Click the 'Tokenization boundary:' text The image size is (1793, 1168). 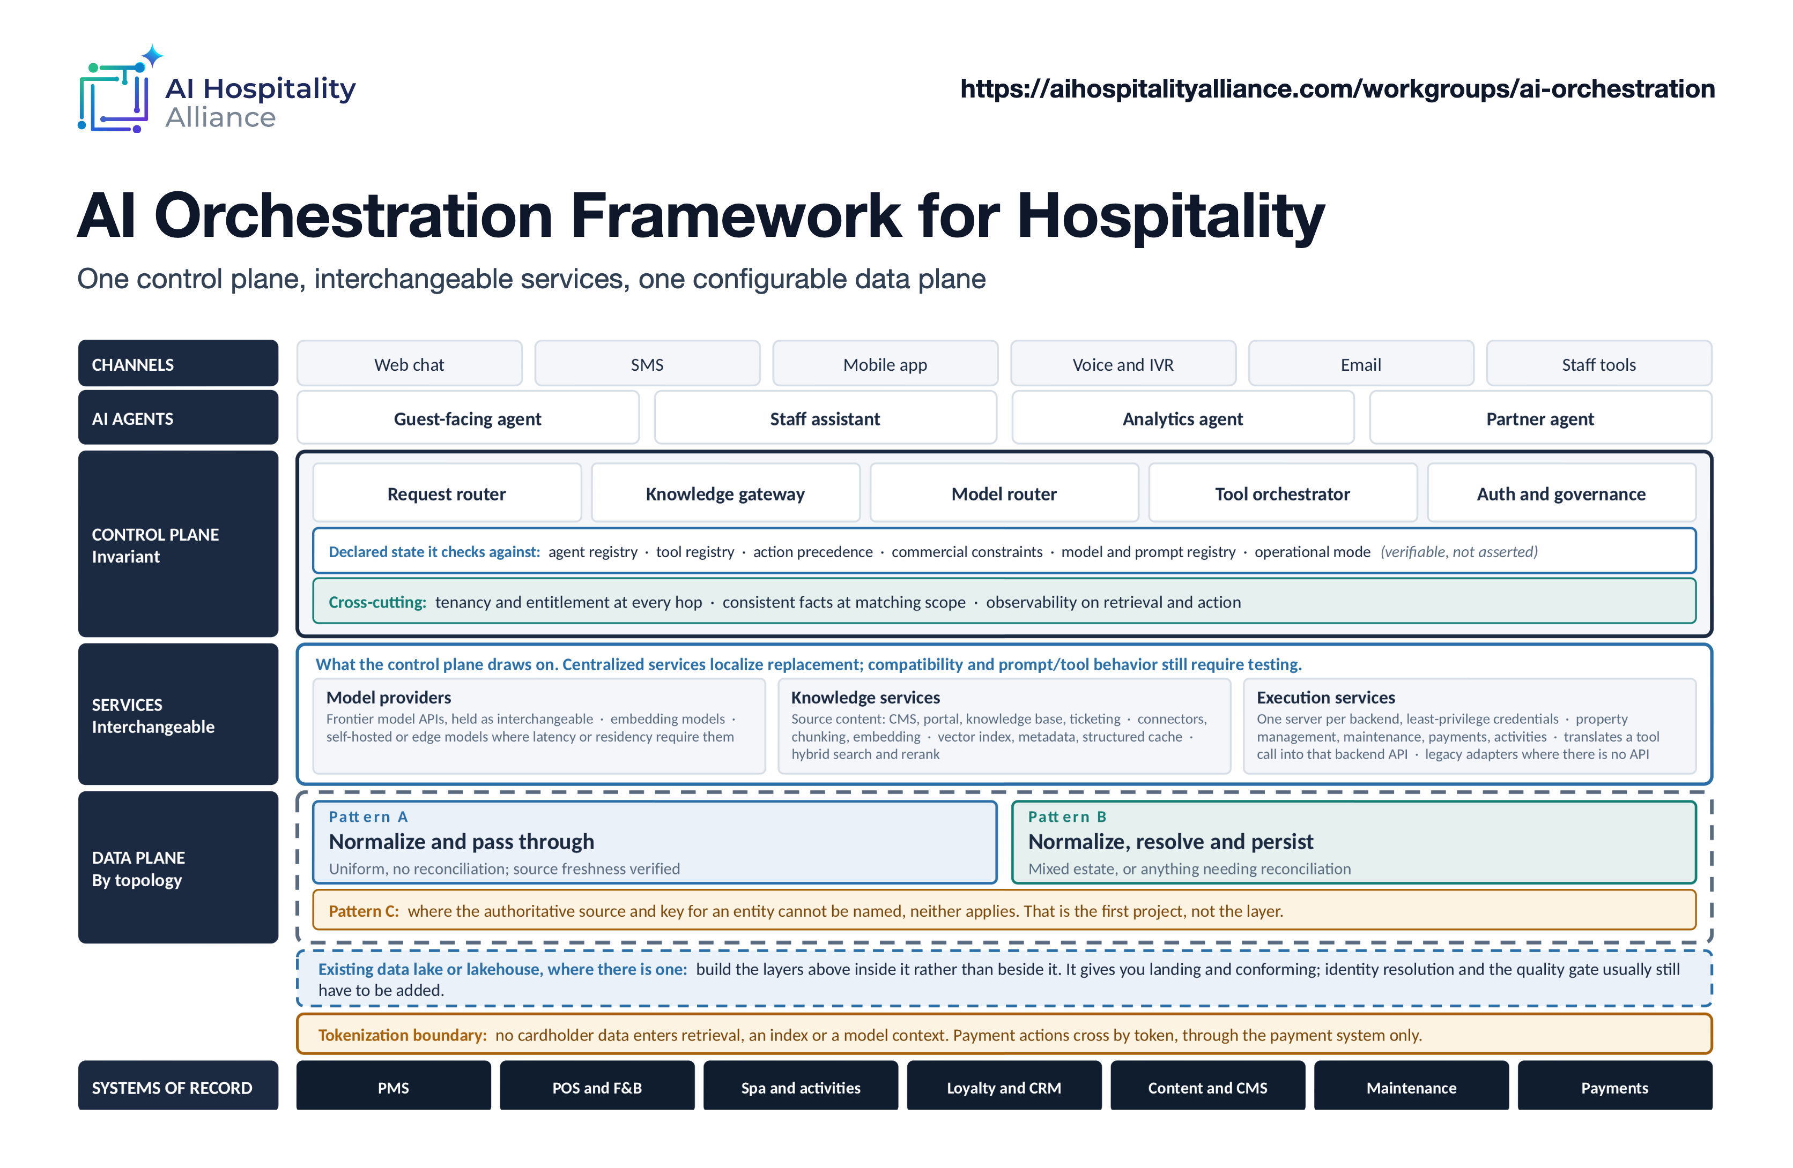[402, 1035]
